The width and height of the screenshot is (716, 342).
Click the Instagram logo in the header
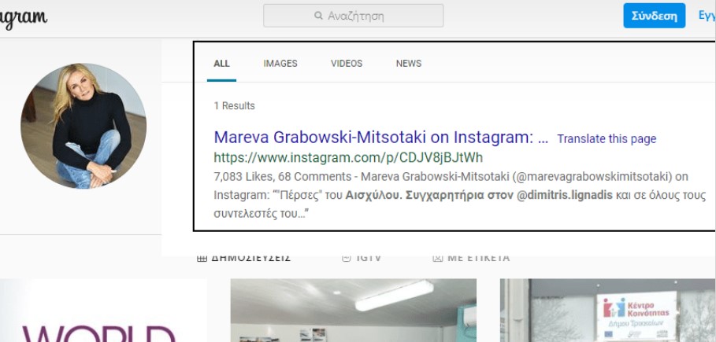click(23, 17)
